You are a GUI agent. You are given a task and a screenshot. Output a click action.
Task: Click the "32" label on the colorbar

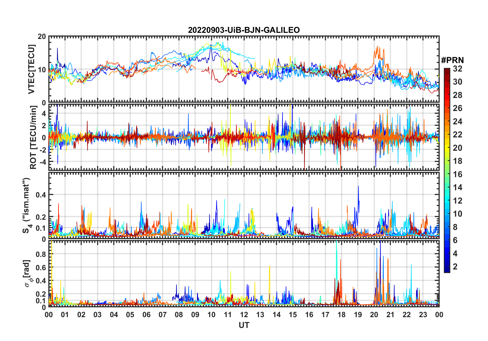457,69
